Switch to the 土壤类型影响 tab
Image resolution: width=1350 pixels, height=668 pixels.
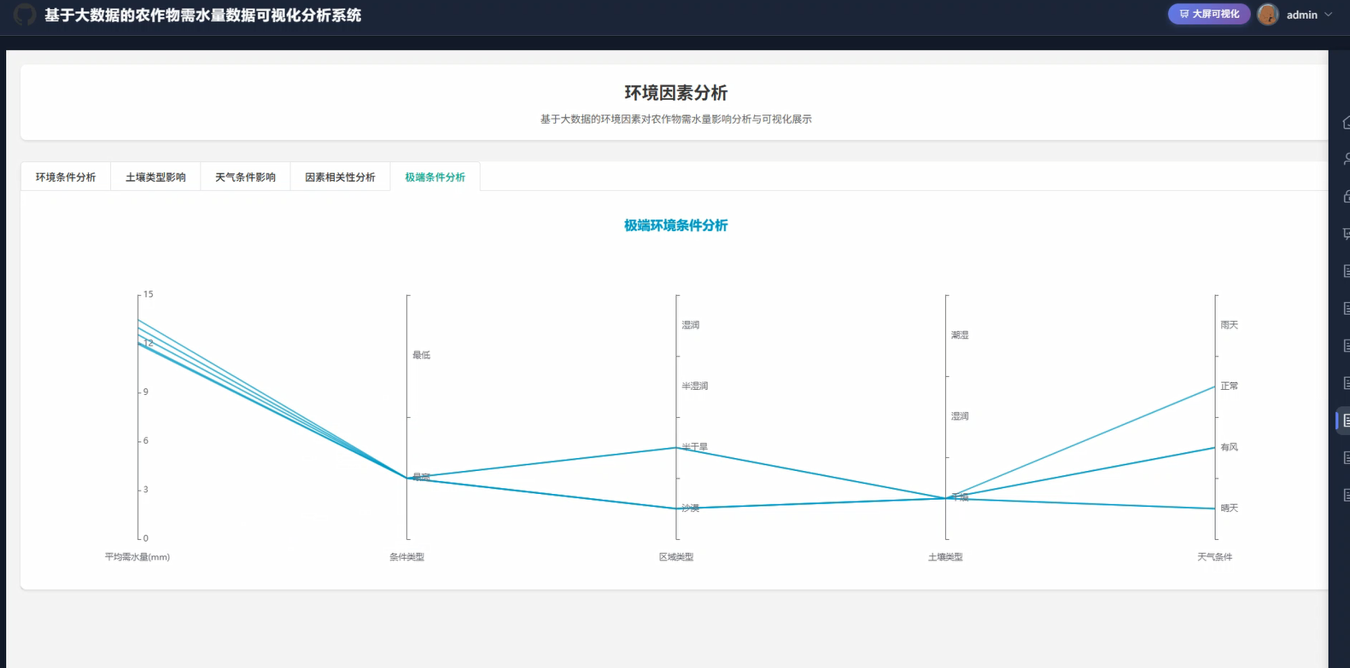tap(155, 177)
